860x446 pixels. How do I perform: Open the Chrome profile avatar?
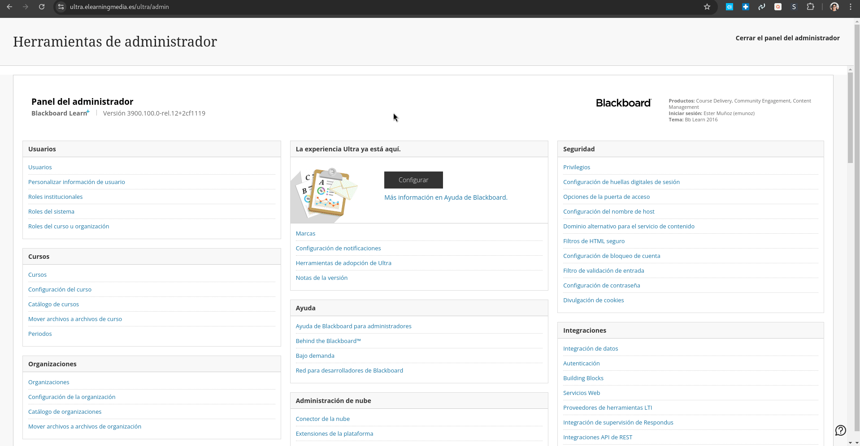(834, 7)
